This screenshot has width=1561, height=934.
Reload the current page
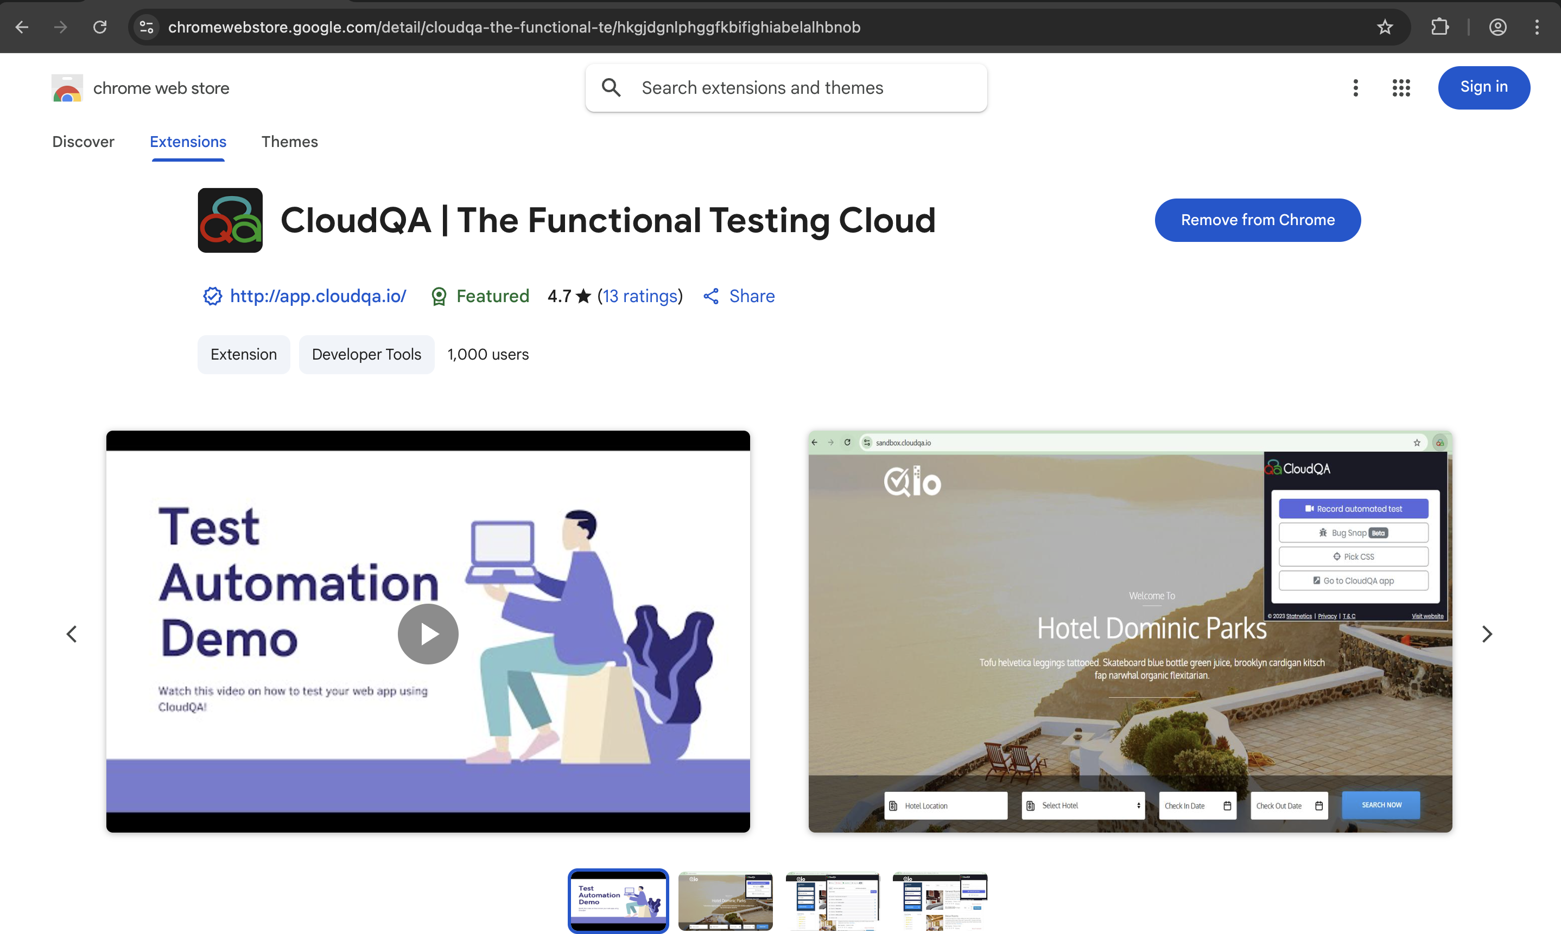[x=99, y=27]
